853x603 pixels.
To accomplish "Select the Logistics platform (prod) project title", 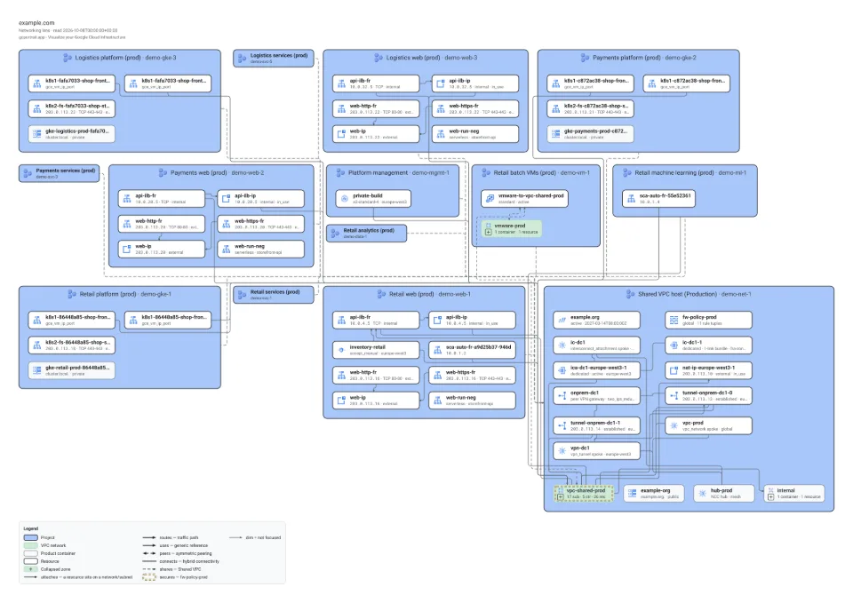I will click(x=125, y=58).
